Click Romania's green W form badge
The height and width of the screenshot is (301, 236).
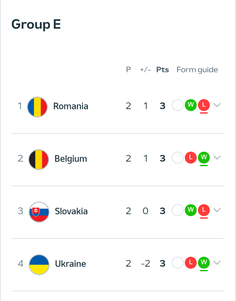point(191,105)
